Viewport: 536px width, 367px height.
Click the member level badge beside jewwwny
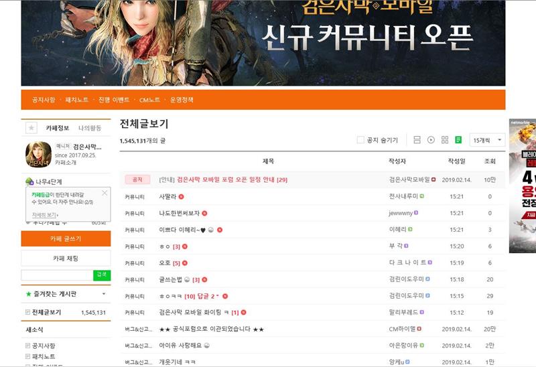point(416,212)
